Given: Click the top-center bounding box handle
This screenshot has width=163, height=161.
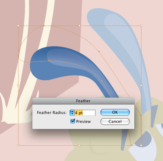Looking at the screenshot, I should coord(79,26).
